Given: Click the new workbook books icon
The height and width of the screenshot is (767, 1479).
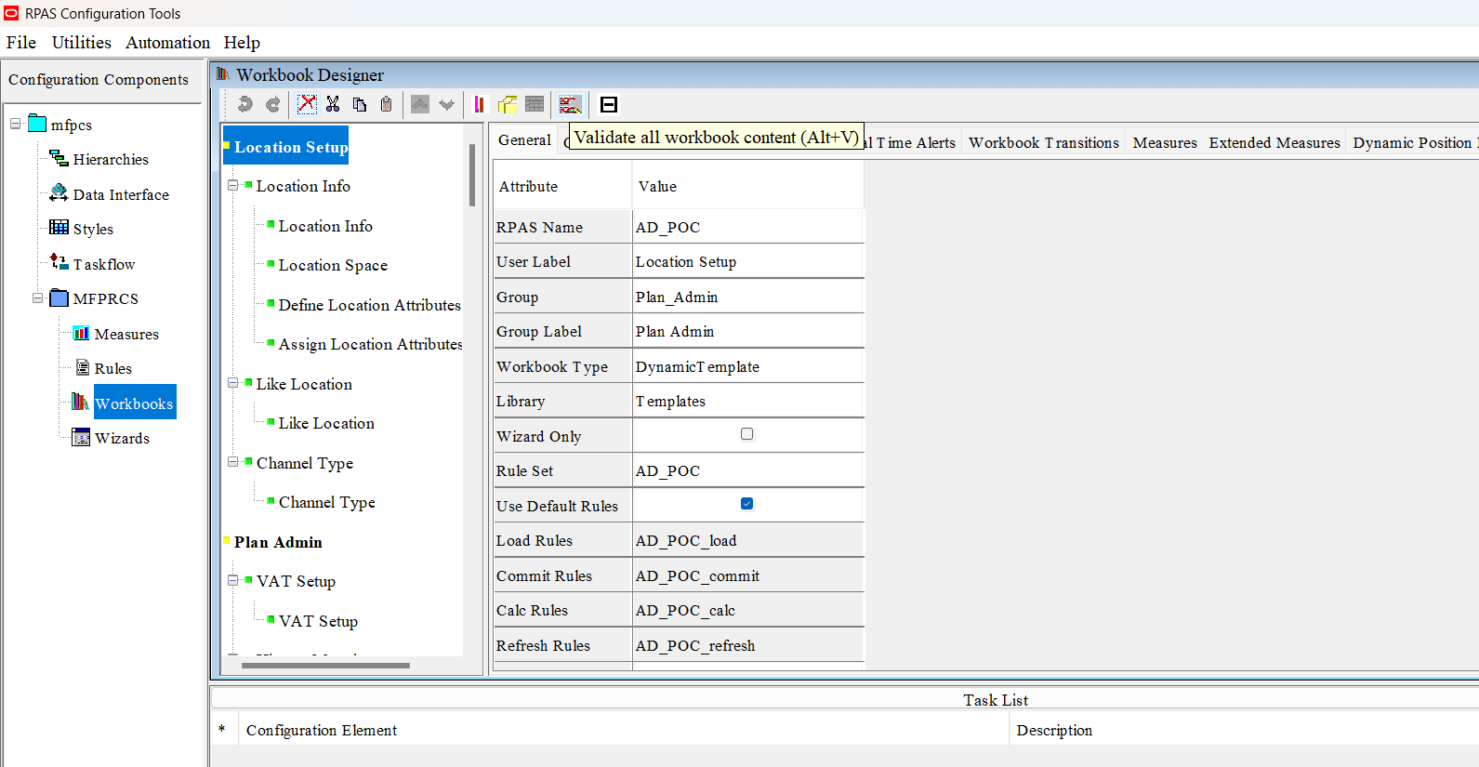Looking at the screenshot, I should pyautogui.click(x=480, y=104).
